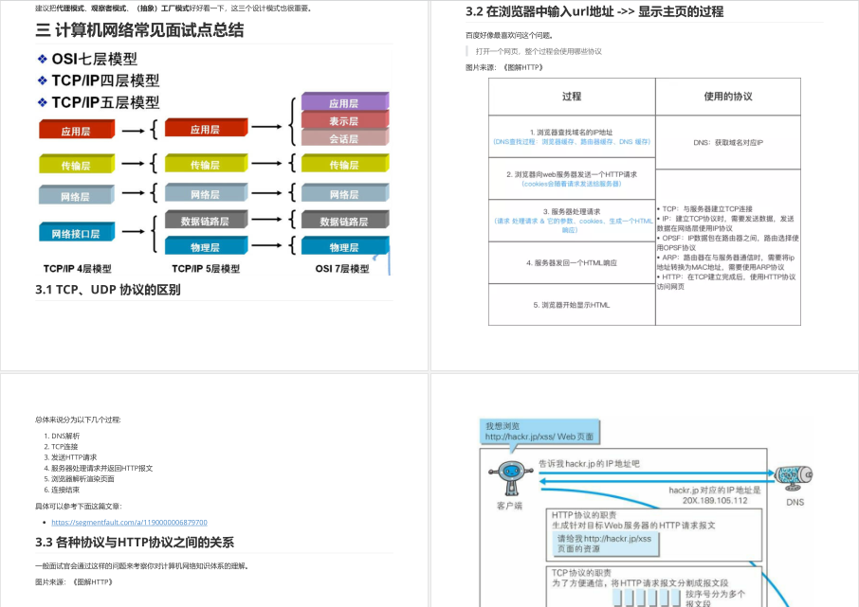The image size is (859, 607).
Task: Open the segmentfault.com article link
Action: [x=129, y=522]
